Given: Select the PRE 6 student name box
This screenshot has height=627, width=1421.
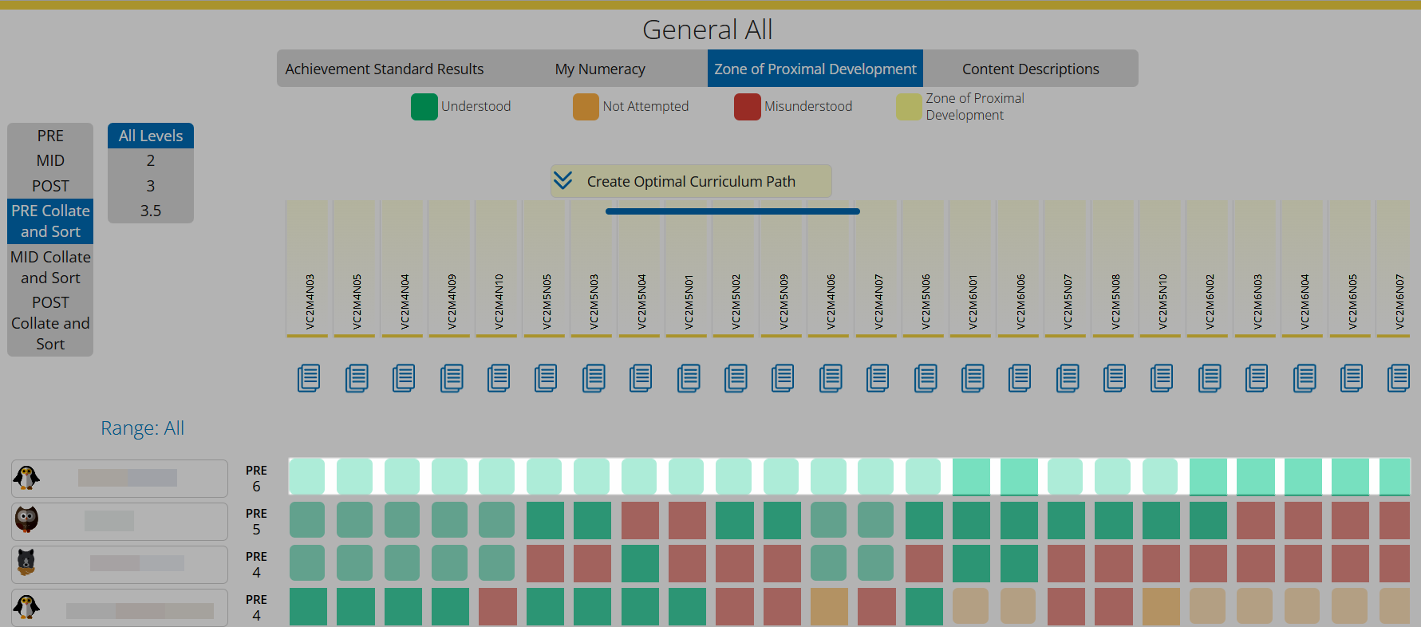Looking at the screenshot, I should point(120,478).
